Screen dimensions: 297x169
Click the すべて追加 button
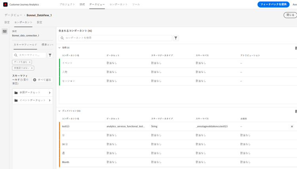coord(42,80)
